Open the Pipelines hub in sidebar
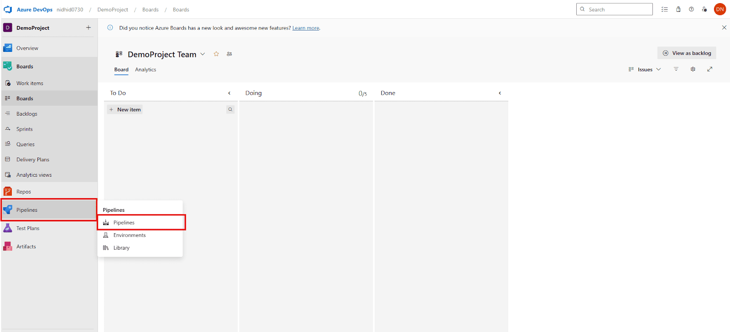Viewport: 730px width, 332px height. click(49, 210)
